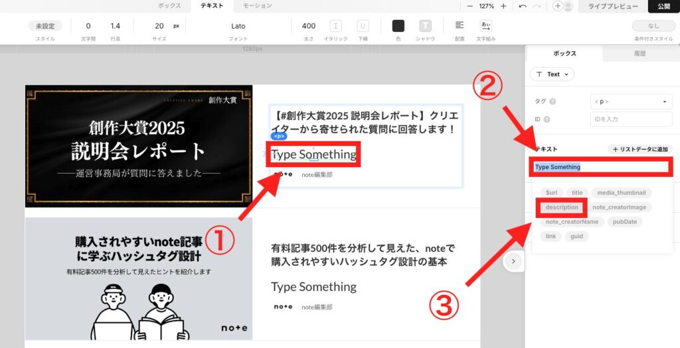Undo the last action

tap(523, 6)
